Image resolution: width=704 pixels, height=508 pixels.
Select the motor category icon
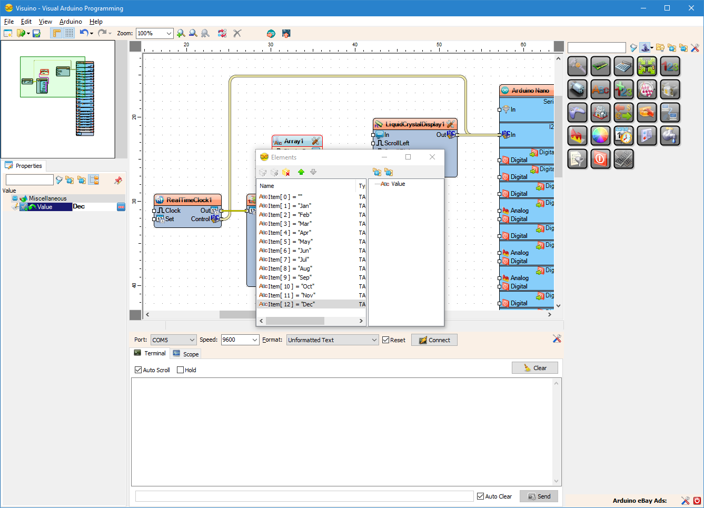pyautogui.click(x=577, y=89)
